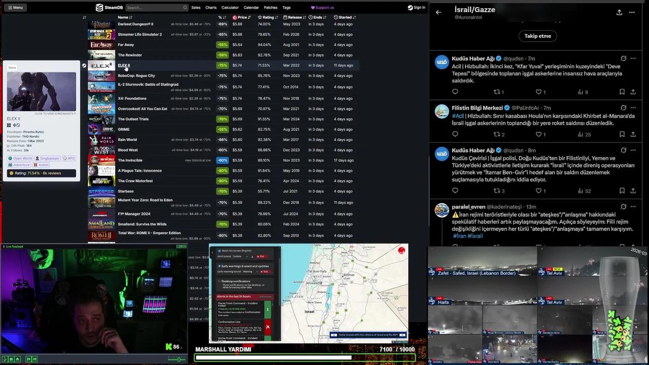Open the SteamDB Menu button
Screen dimensions: 649x365
[x=15, y=8]
